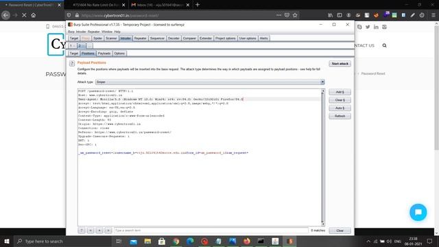The width and height of the screenshot is (439, 247).
Task: Open page actions three-dot menu
Action: (278, 15)
